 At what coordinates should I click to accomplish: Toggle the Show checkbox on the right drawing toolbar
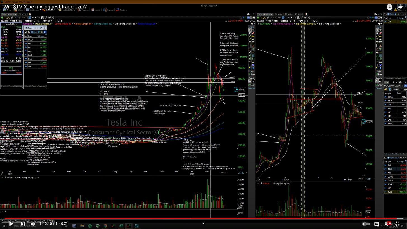click(377, 85)
